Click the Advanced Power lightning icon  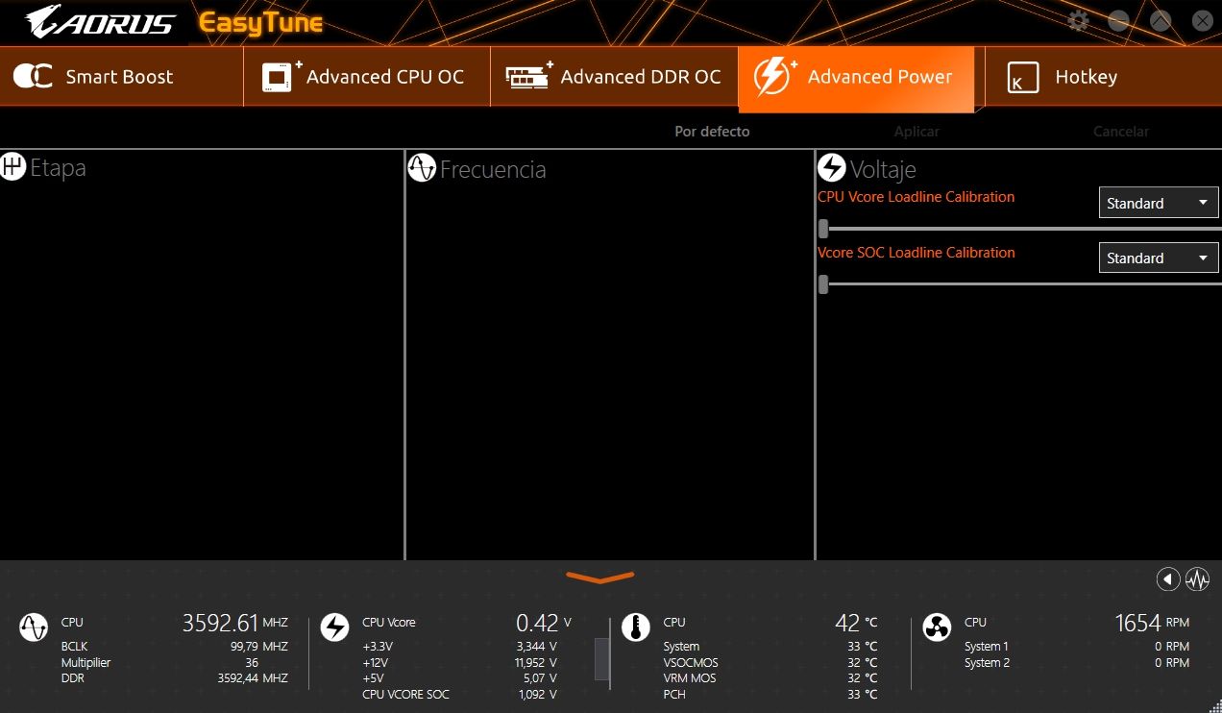pos(775,77)
